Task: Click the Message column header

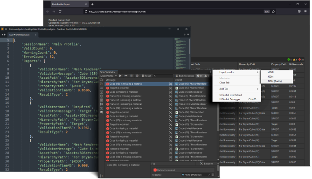Action: pyautogui.click(x=111, y=80)
